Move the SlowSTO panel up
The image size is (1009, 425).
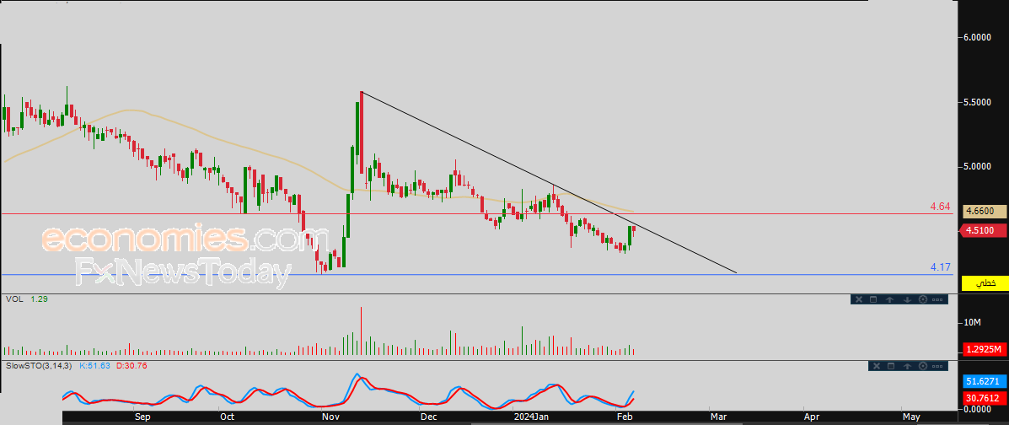pos(907,366)
